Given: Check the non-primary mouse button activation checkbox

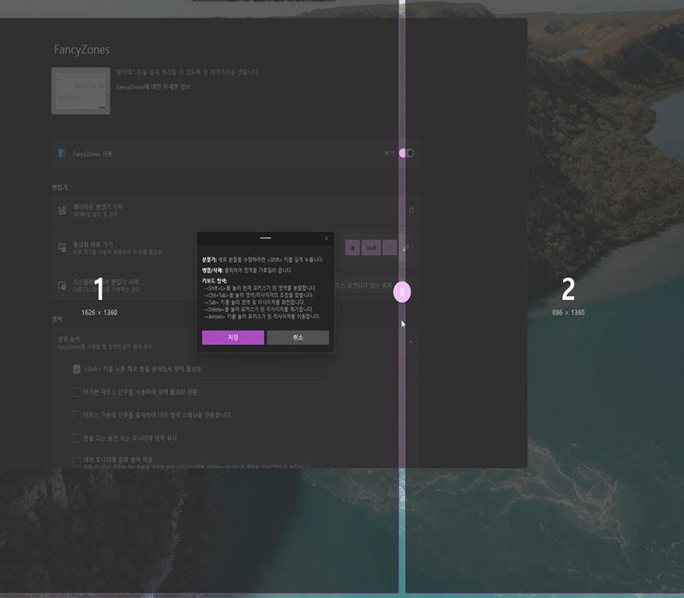Looking at the screenshot, I should [x=77, y=392].
